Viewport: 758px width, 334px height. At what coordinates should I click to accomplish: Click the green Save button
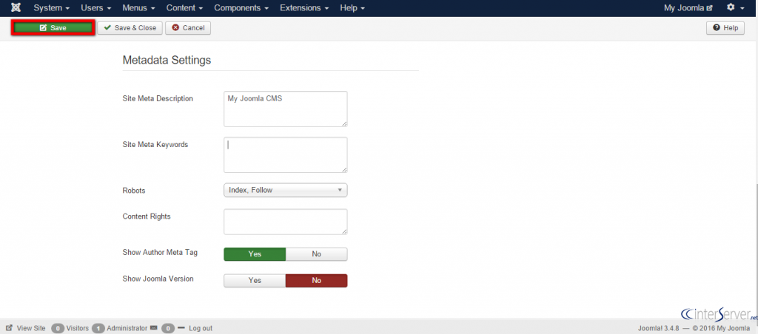coord(53,28)
